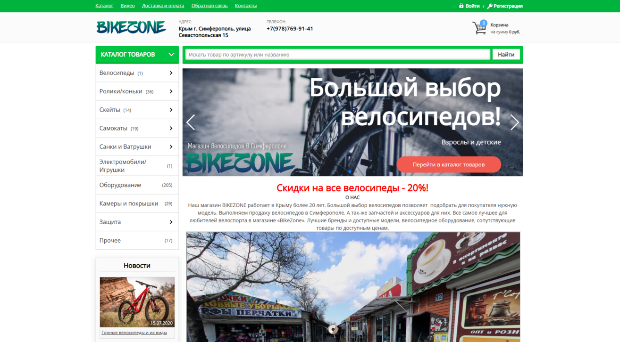Screen dimensions: 620x342
Task: Open Обратная связь page
Action: point(209,6)
